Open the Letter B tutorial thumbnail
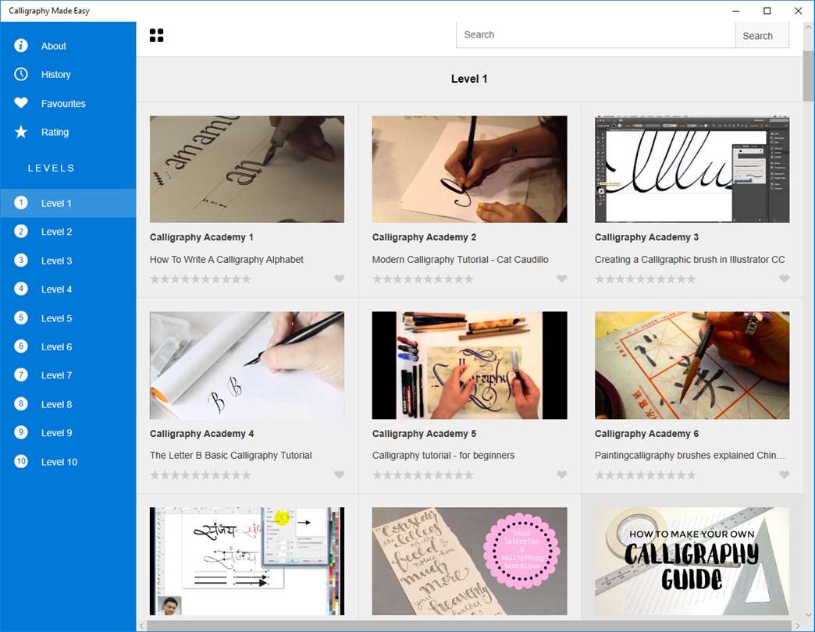The height and width of the screenshot is (632, 815). tap(247, 365)
